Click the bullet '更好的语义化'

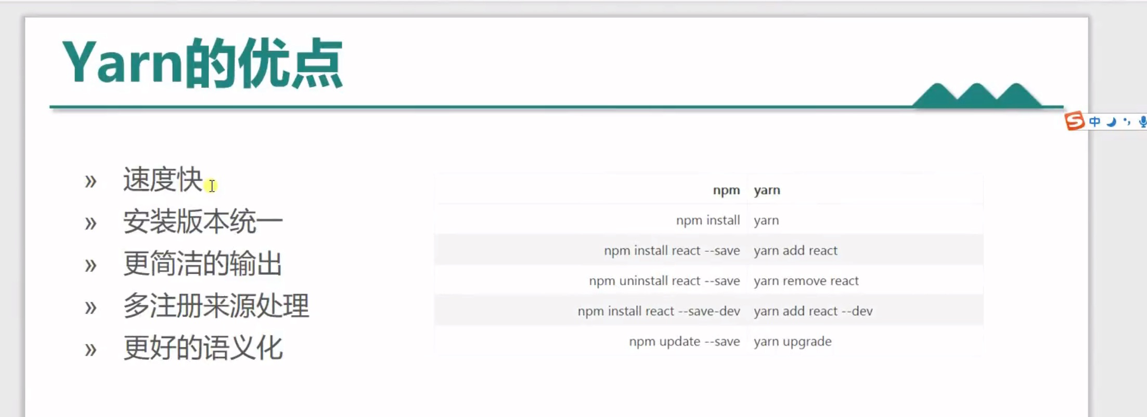202,348
